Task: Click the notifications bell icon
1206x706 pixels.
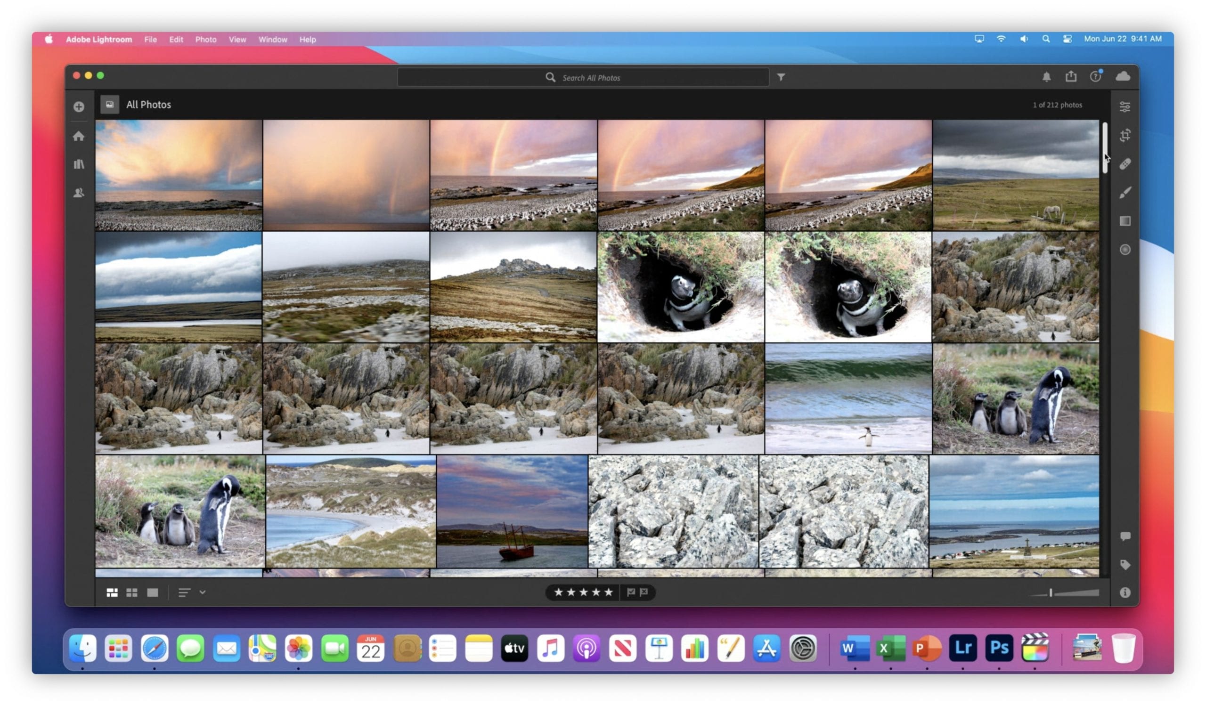Action: (x=1046, y=77)
